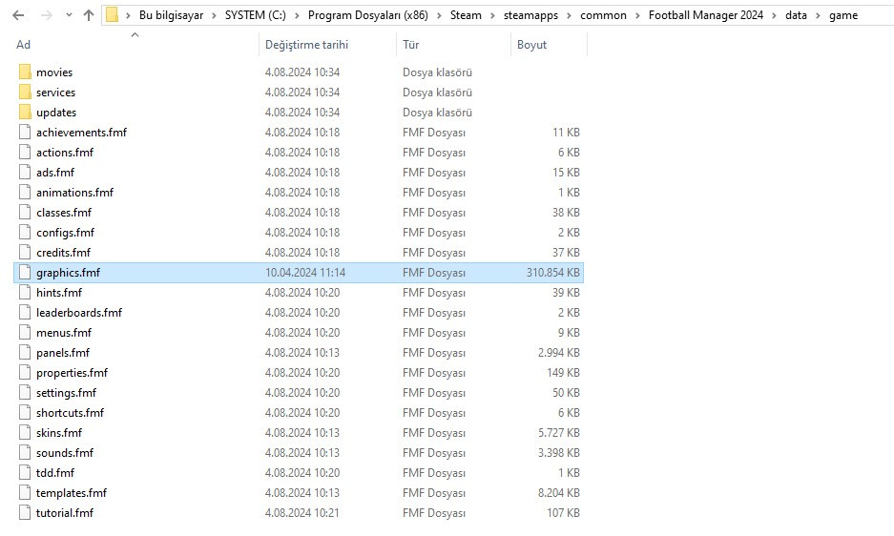Select achievements.fmf file icon
The height and width of the screenshot is (536, 894).
click(25, 132)
